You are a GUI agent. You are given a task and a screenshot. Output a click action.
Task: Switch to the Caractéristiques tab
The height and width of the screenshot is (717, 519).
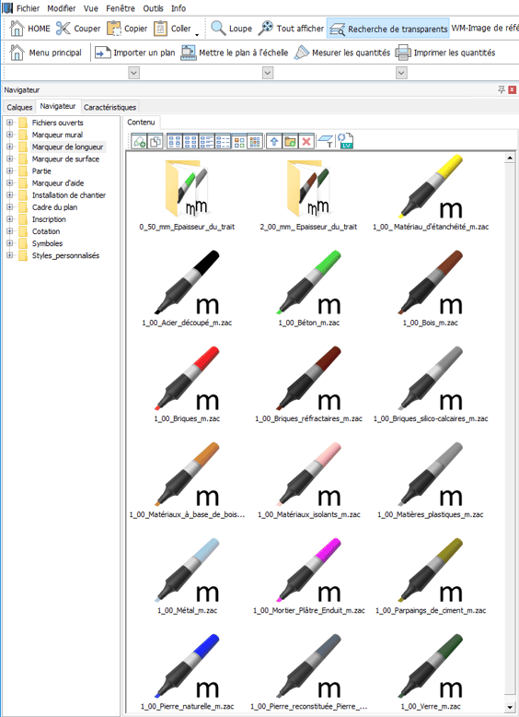(110, 107)
